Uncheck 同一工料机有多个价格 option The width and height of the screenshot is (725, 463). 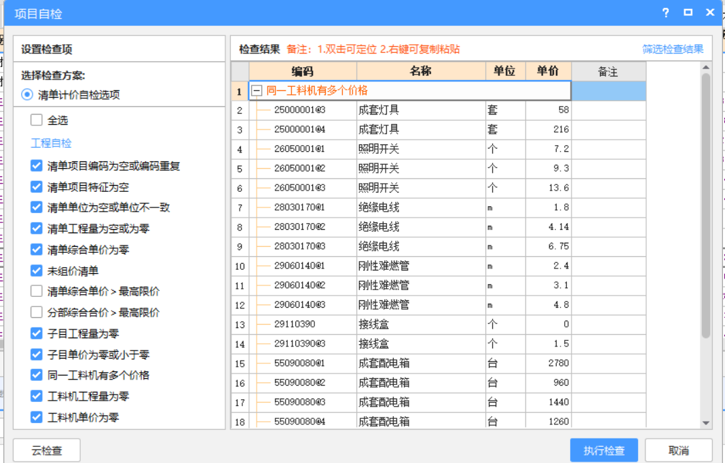pyautogui.click(x=37, y=375)
